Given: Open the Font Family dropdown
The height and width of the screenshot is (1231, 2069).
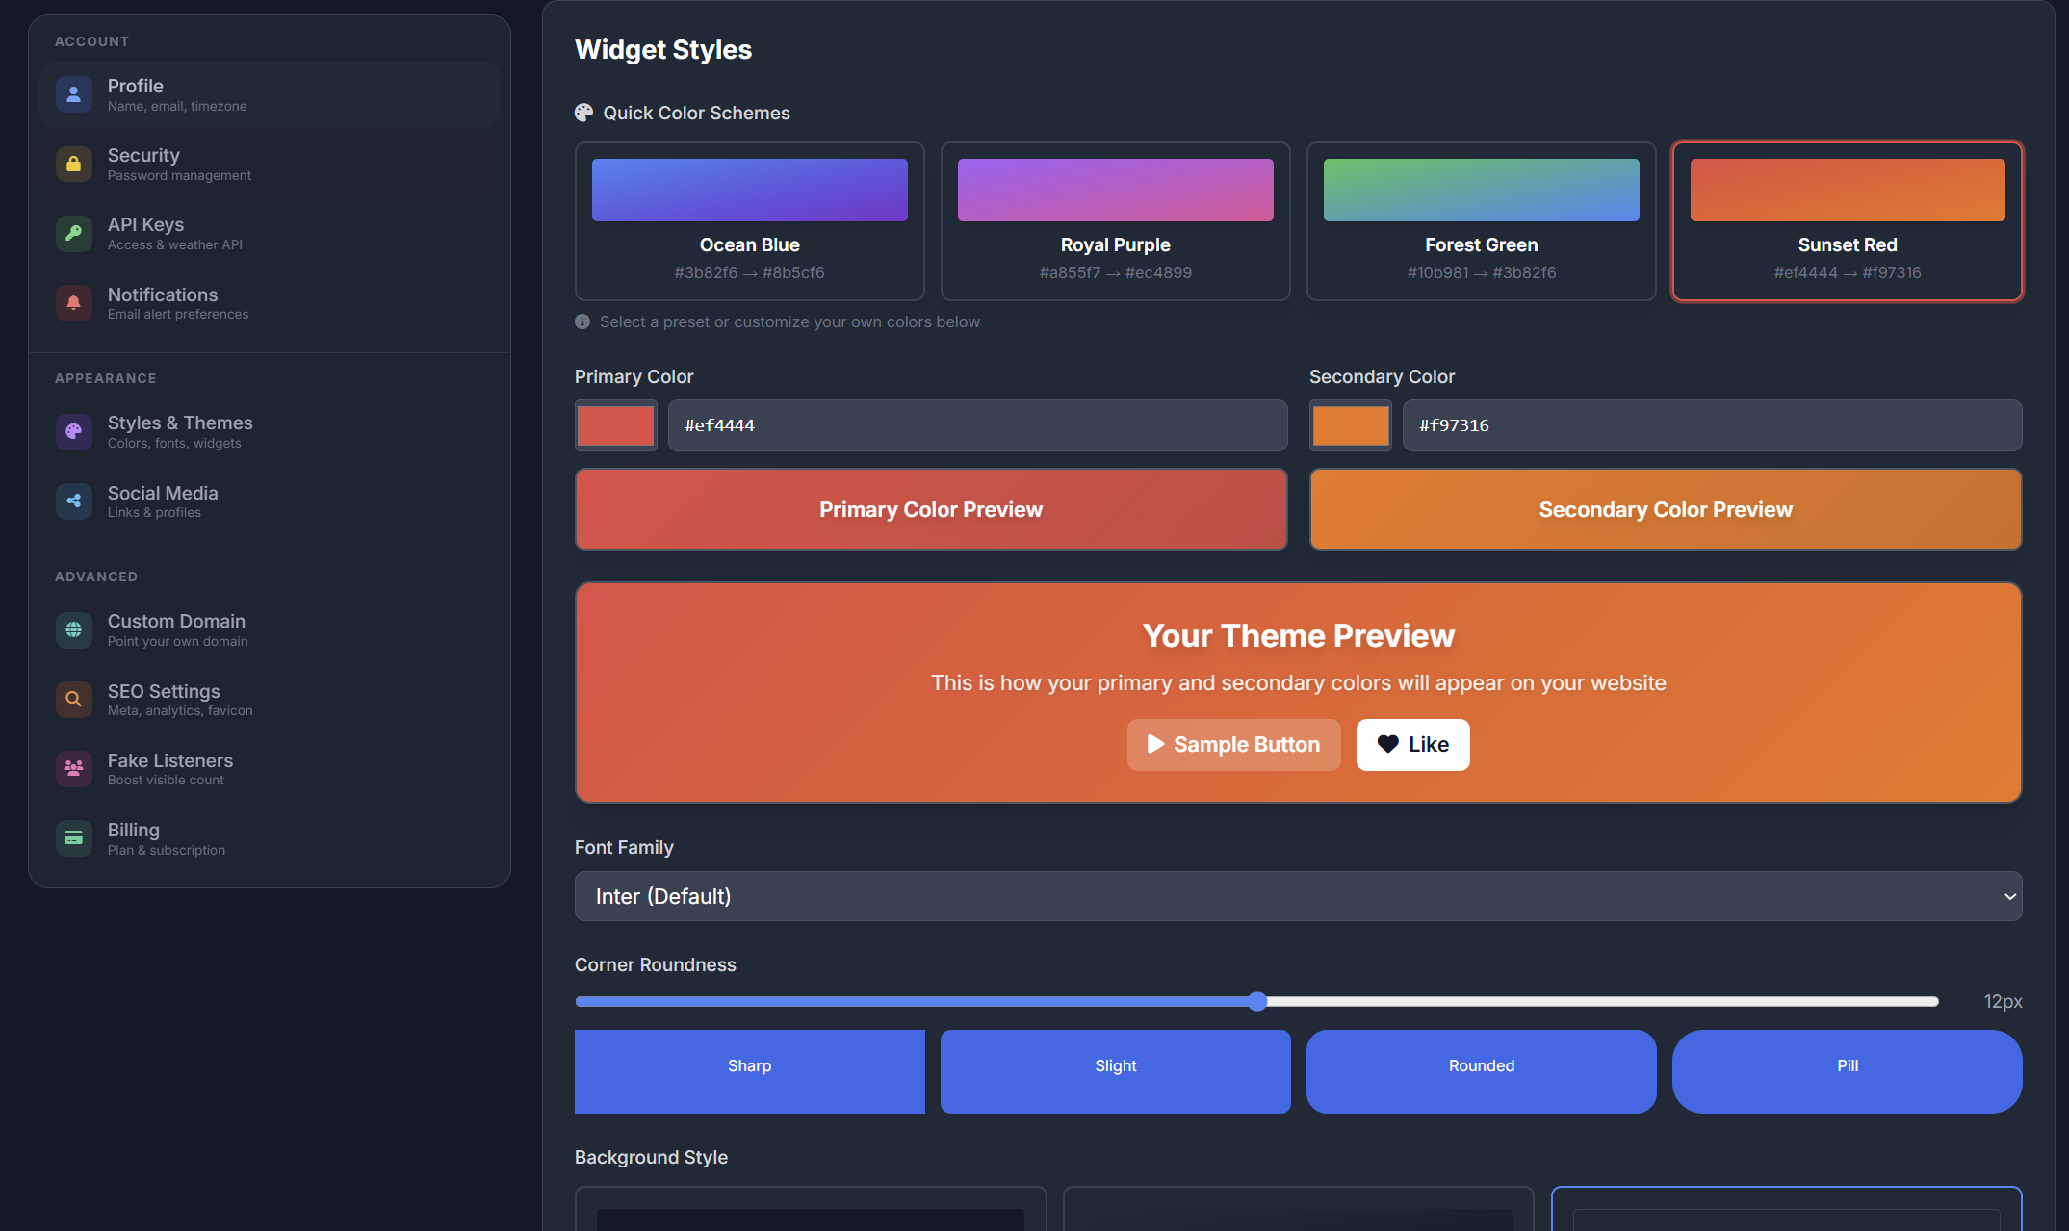Looking at the screenshot, I should tap(1298, 896).
